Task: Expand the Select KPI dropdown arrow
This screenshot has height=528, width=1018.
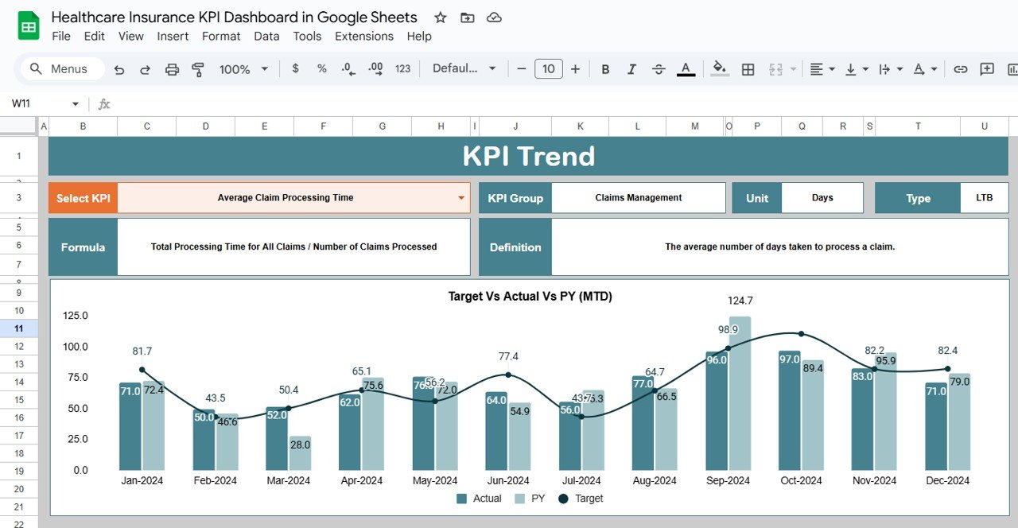Action: (461, 198)
